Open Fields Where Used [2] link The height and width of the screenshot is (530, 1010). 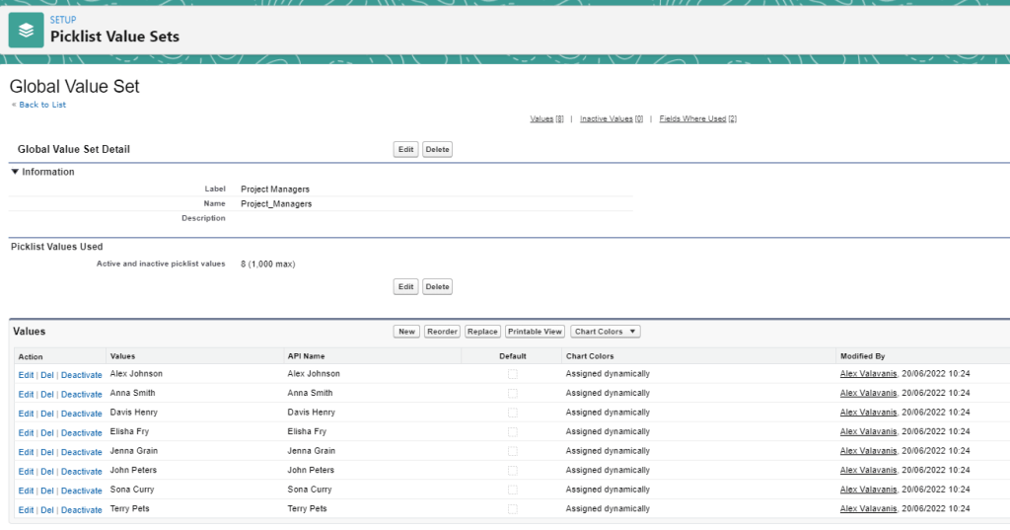697,118
